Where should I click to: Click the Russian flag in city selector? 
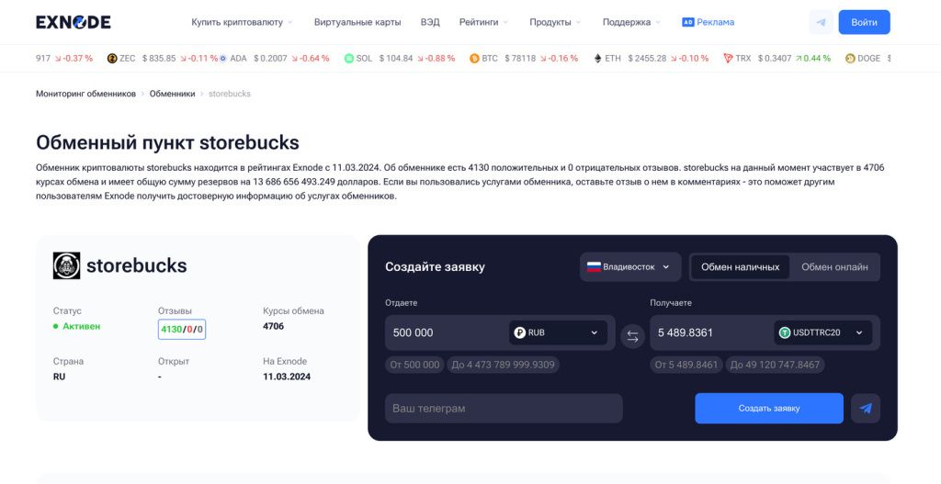coord(594,267)
